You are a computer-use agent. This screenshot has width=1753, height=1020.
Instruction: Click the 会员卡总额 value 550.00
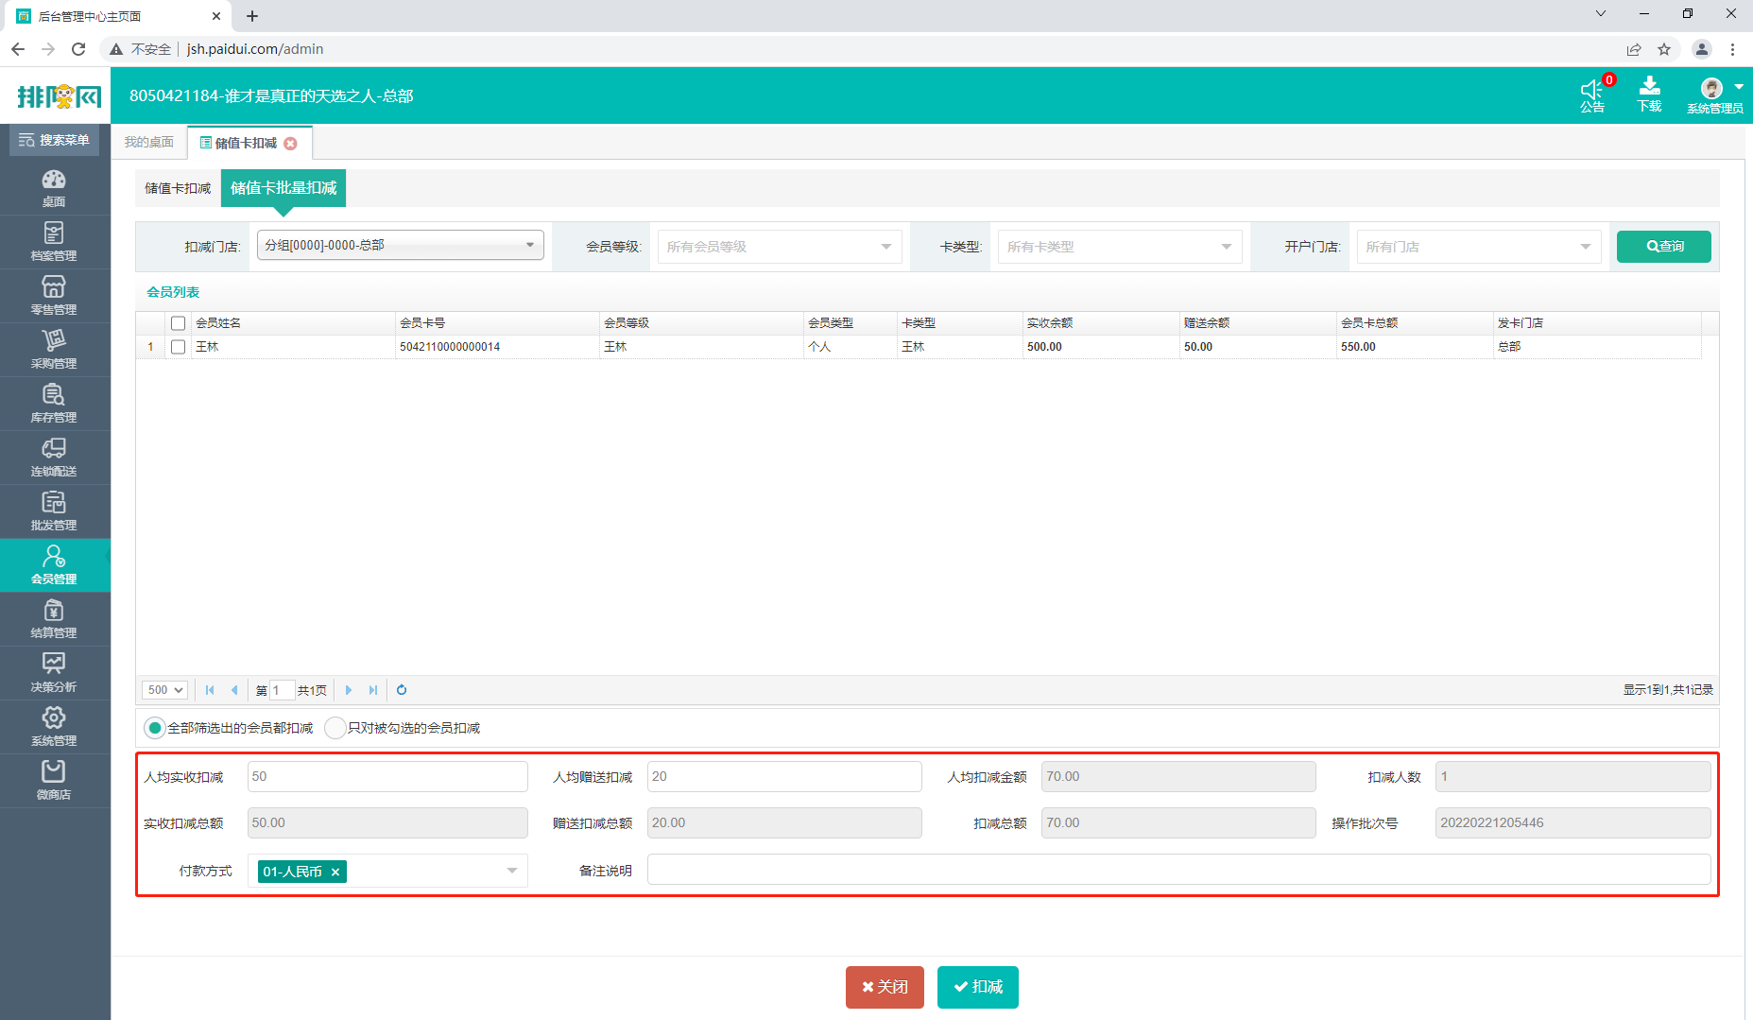1358,347
